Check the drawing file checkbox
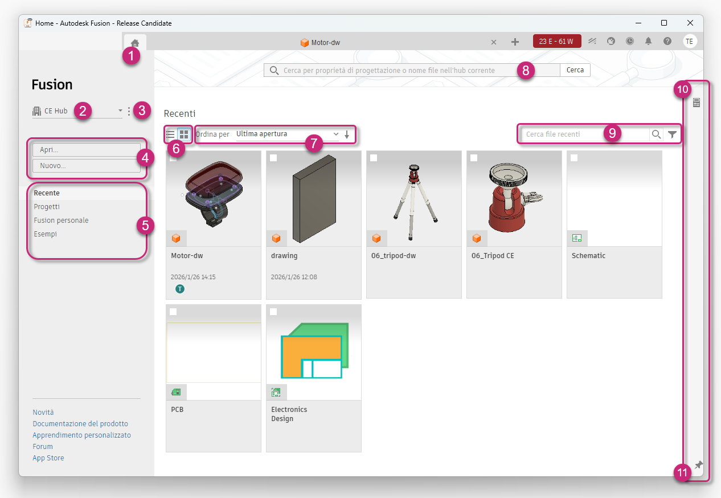721x498 pixels. click(x=273, y=158)
